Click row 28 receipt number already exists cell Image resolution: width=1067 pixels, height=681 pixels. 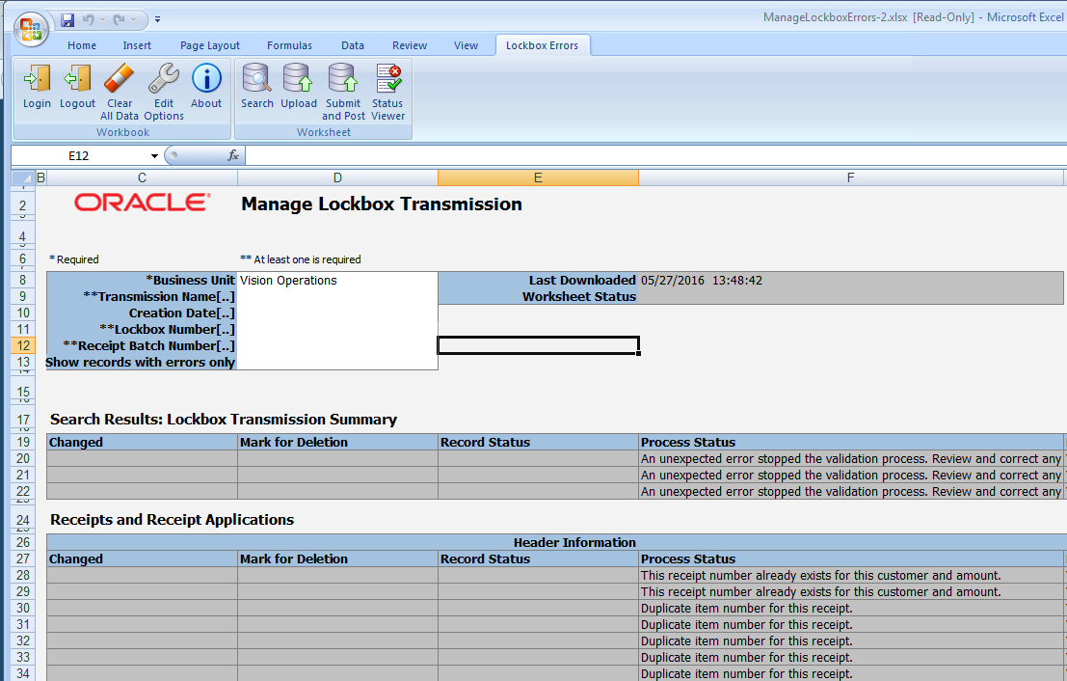coord(850,576)
